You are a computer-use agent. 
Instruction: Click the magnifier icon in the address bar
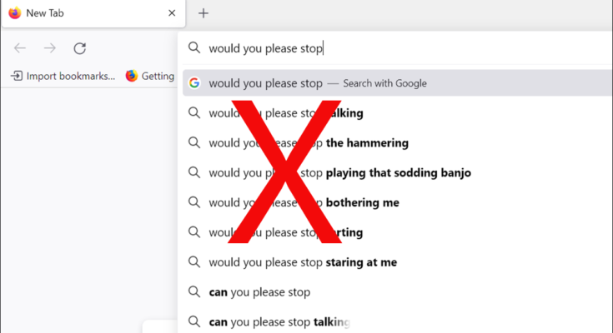tap(194, 48)
